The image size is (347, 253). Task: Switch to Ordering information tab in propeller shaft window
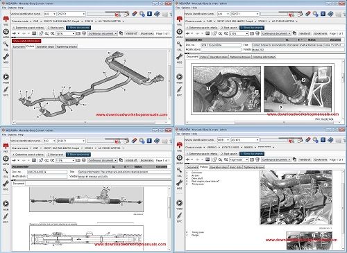[x=264, y=57]
